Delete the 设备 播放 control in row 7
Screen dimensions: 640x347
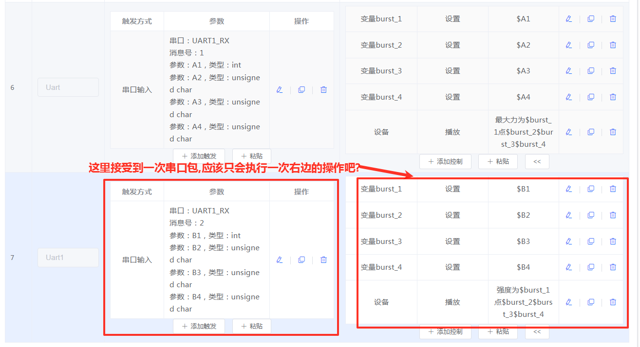pos(613,302)
